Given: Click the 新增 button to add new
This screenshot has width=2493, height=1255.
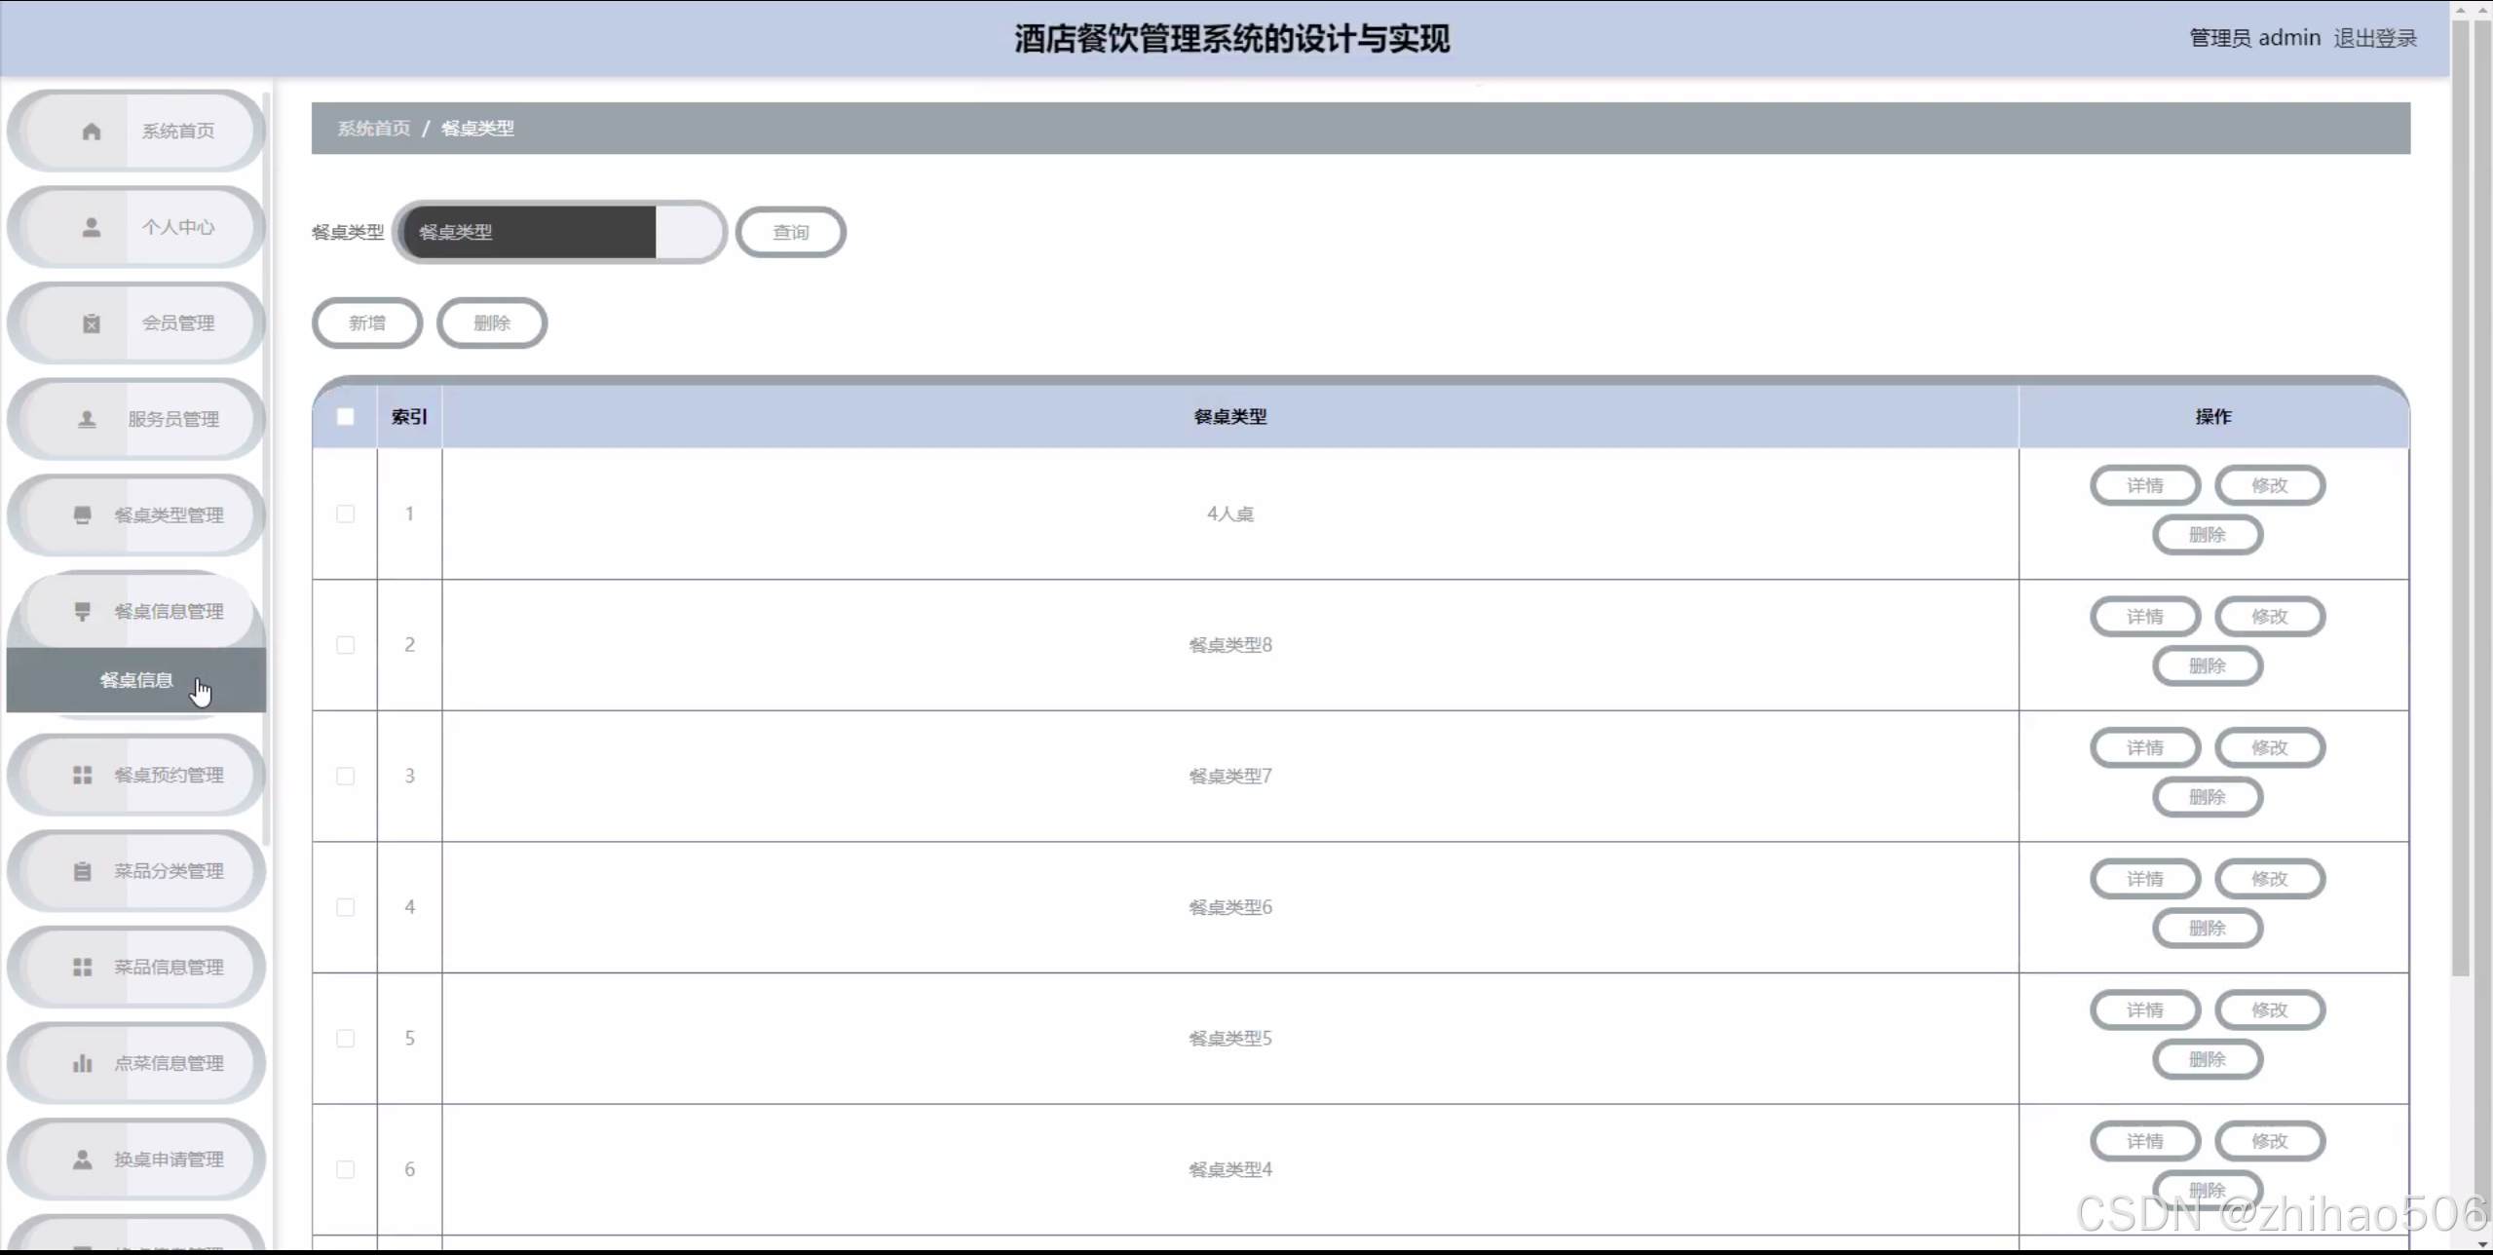Looking at the screenshot, I should [366, 323].
